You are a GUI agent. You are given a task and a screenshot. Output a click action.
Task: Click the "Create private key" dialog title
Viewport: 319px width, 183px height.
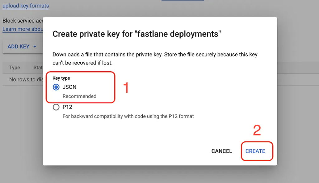point(137,34)
